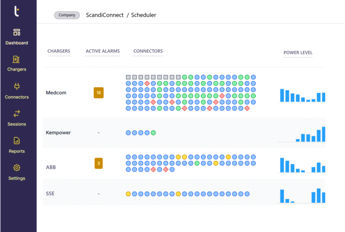
Task: Click the CONNECTORS column header
Action: coord(148,51)
